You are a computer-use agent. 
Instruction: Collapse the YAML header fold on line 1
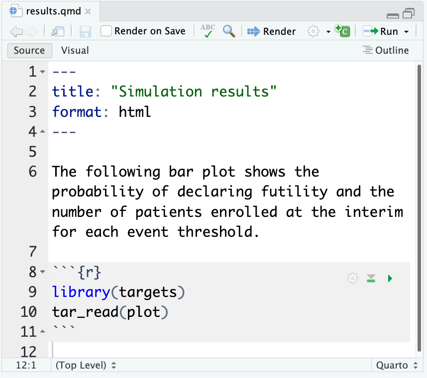42,72
